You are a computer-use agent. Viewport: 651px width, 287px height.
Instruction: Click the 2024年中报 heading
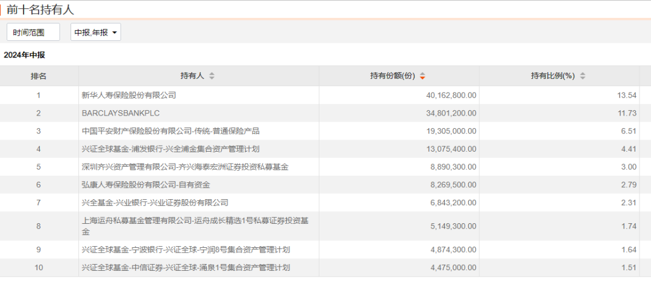point(25,55)
